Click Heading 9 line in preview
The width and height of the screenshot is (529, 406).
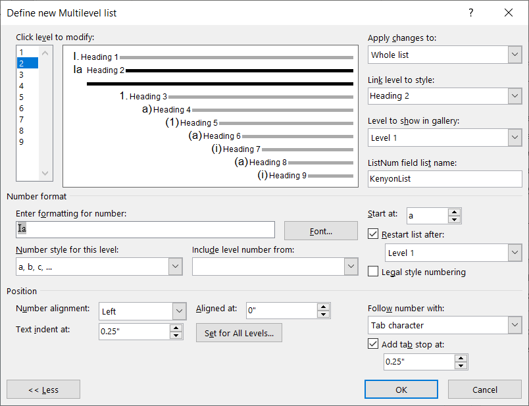[x=305, y=175]
